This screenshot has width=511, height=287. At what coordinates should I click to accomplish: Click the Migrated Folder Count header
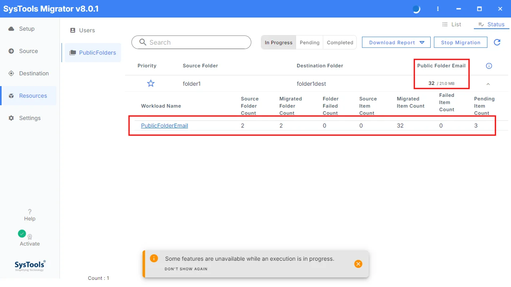(290, 106)
